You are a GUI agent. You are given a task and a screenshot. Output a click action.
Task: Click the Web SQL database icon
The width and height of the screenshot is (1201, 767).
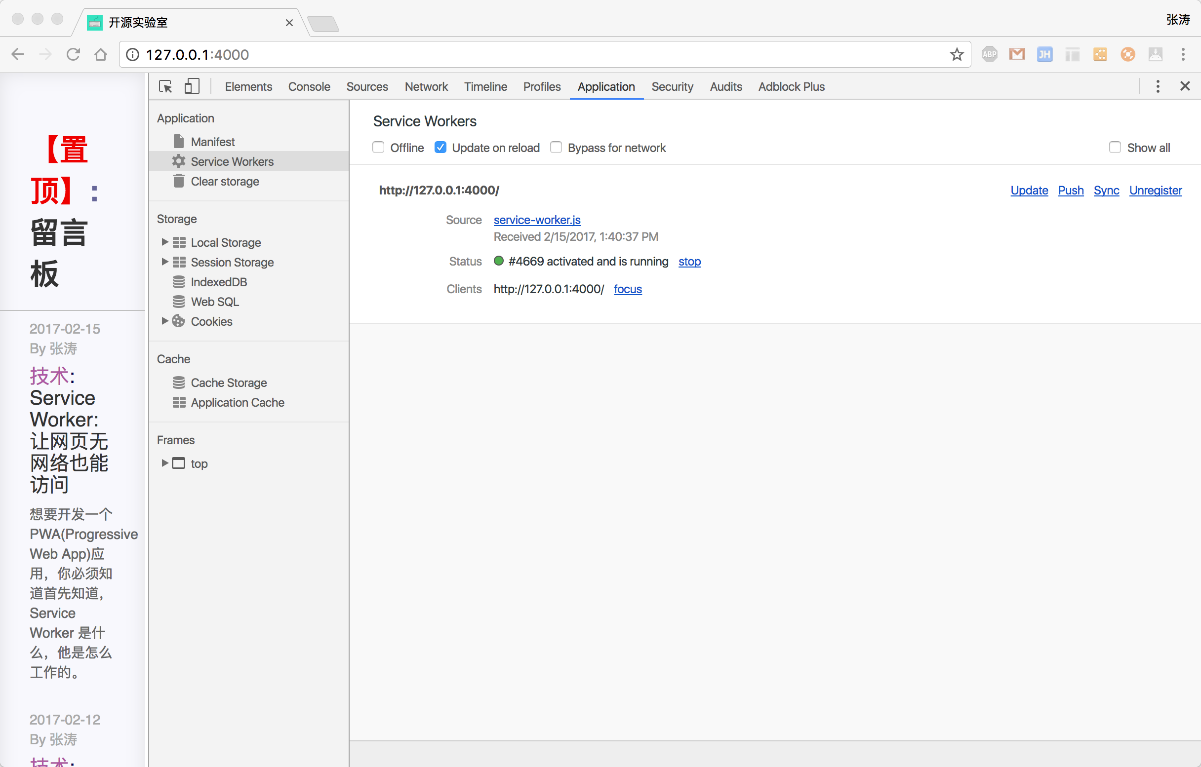point(179,302)
